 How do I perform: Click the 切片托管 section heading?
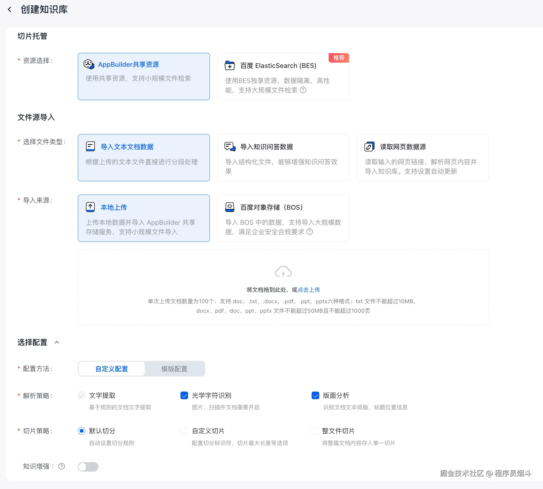pos(32,36)
